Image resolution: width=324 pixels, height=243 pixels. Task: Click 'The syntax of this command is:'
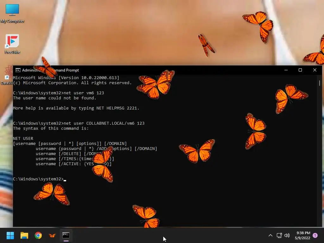coord(51,128)
